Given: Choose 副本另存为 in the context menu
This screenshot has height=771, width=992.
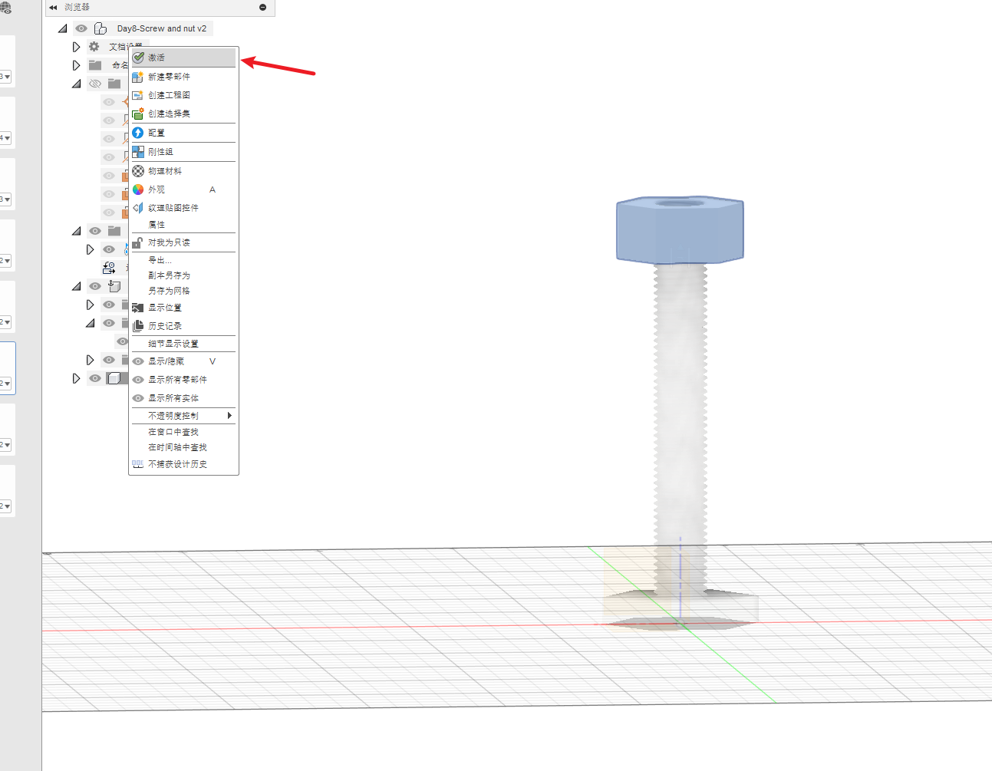Looking at the screenshot, I should pos(169,275).
